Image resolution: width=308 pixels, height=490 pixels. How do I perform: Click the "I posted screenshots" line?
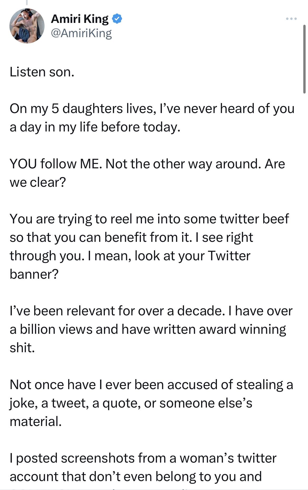point(143,458)
